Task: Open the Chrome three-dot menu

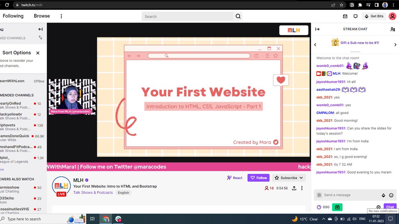Action: tap(394, 5)
